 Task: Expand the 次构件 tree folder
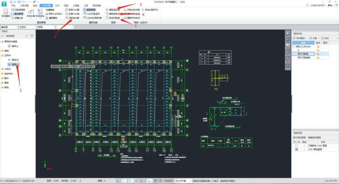[6, 69]
